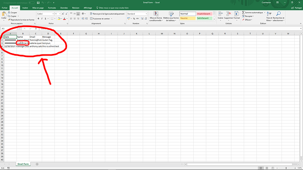303x170 pixels.
Task: Click Fusionner et centrer
Action: 100,19
